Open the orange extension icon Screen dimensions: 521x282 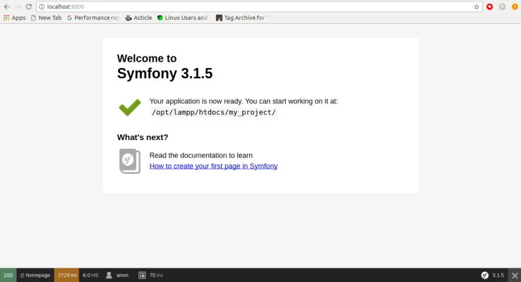coord(515,7)
